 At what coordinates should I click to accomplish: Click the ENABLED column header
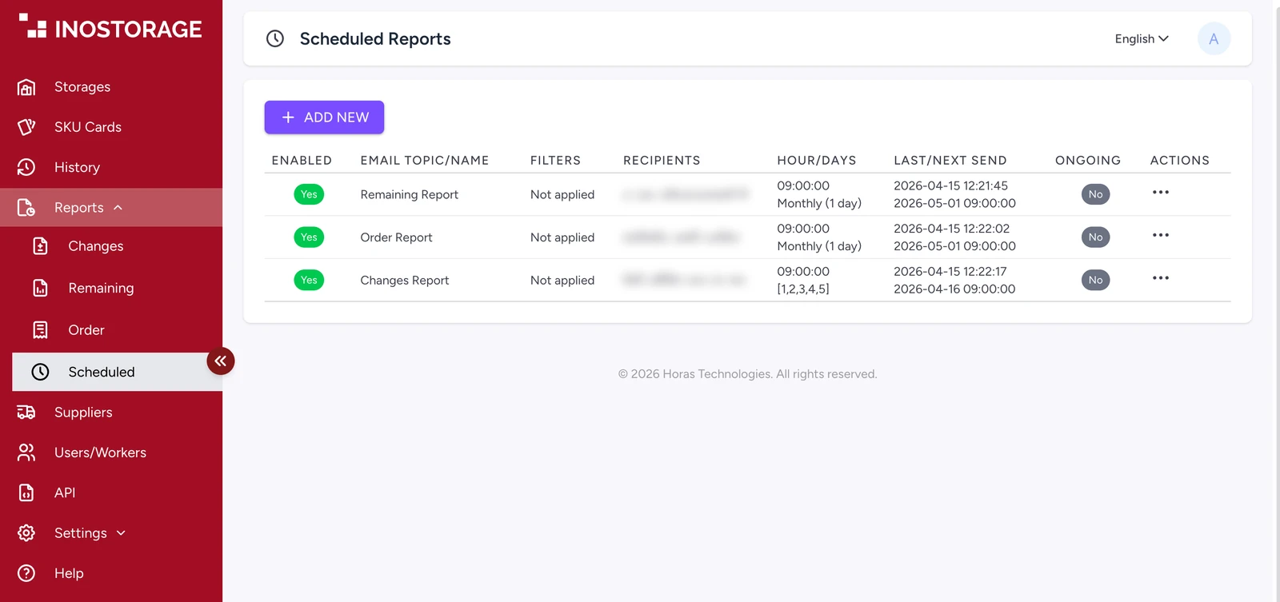coord(302,160)
